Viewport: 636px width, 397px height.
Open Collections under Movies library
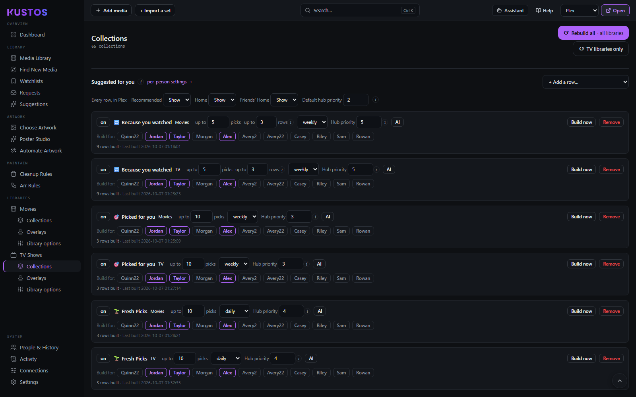pos(39,220)
